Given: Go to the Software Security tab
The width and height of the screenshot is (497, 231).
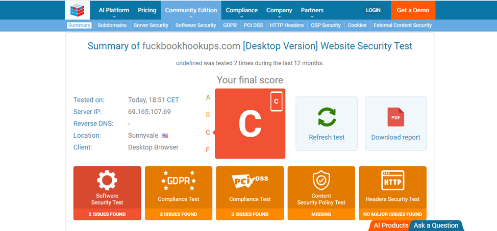Looking at the screenshot, I should [195, 25].
